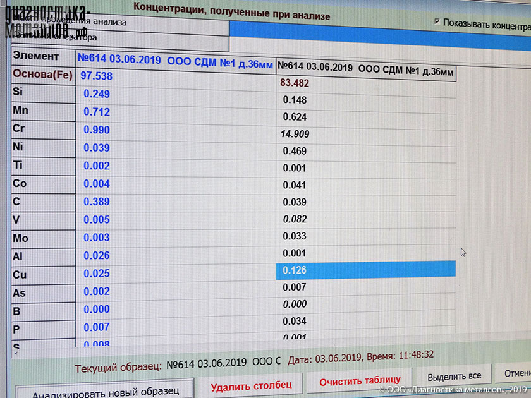Select the Al value 0.026
This screenshot has height=398, width=531.
(x=97, y=255)
